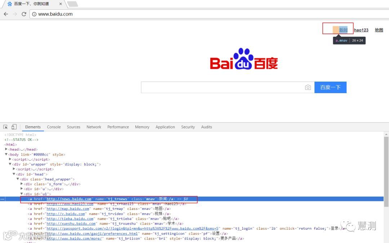Click the passport.baidu.com login href in DOM
Viewport: 389px width, 243px height.
pos(133,229)
